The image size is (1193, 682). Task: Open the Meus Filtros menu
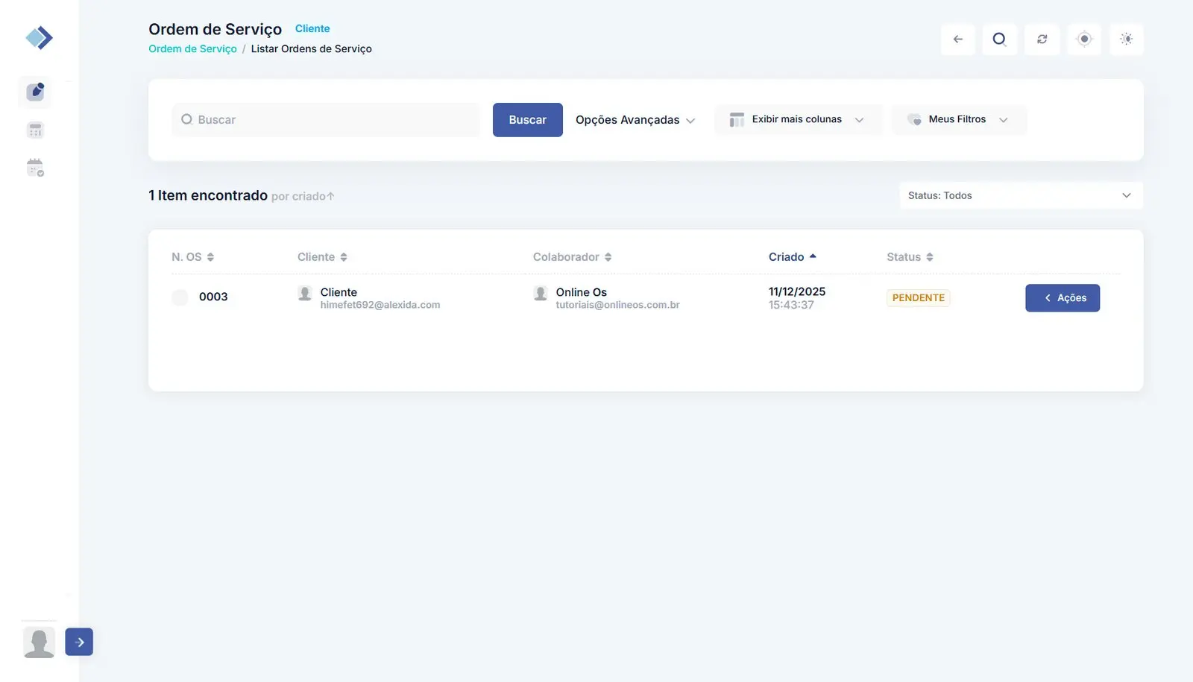tap(958, 120)
